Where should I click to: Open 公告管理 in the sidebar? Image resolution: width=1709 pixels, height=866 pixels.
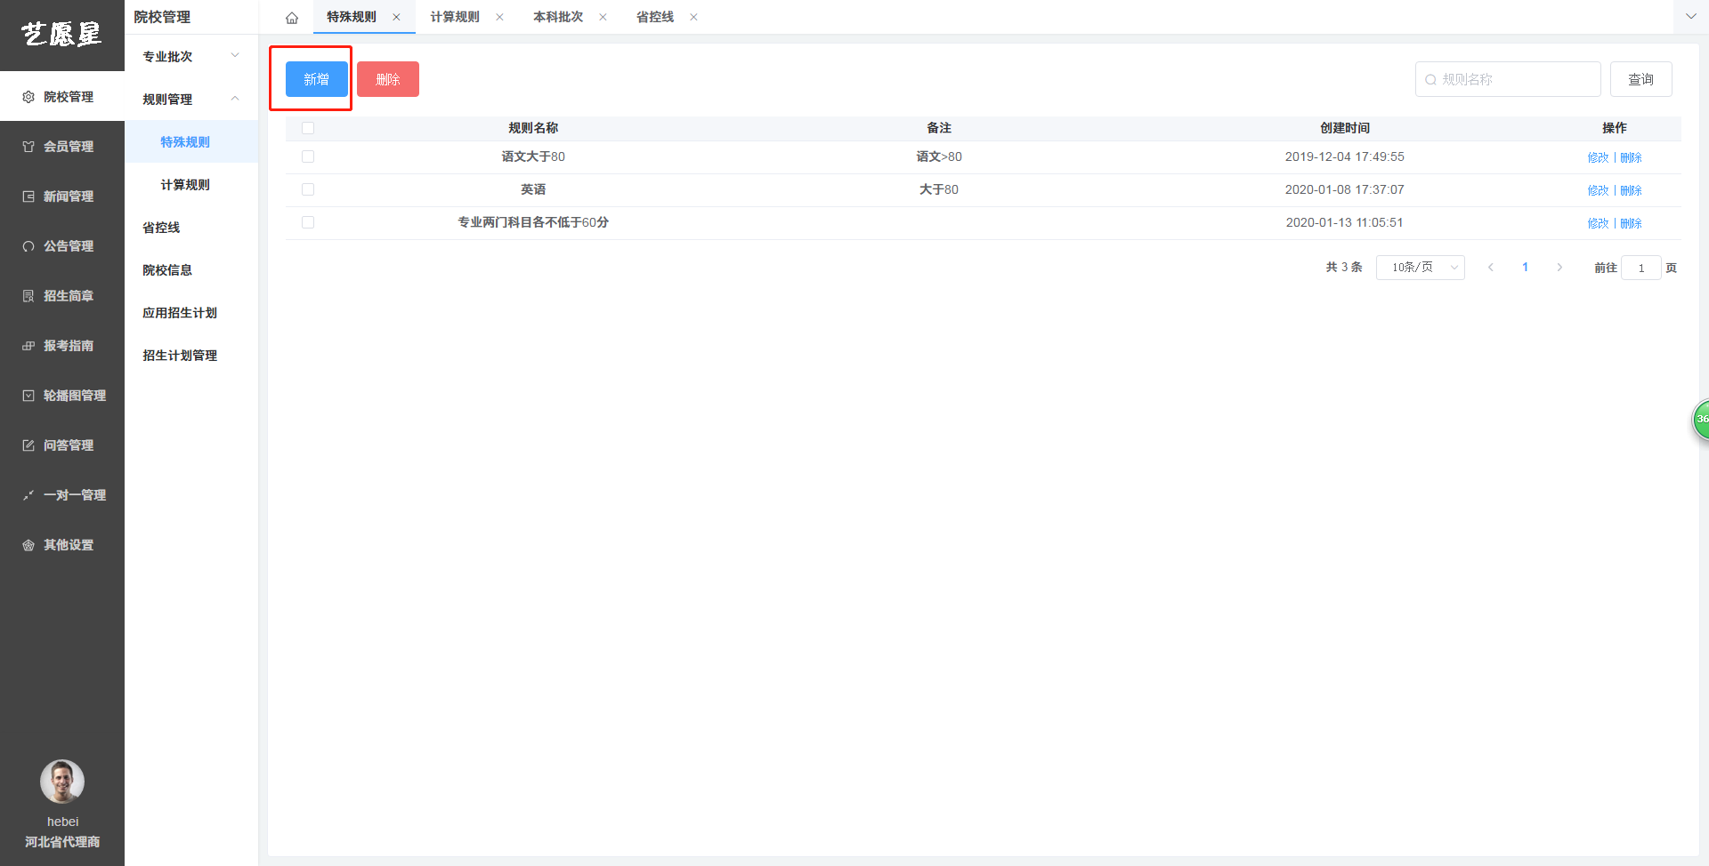point(62,245)
